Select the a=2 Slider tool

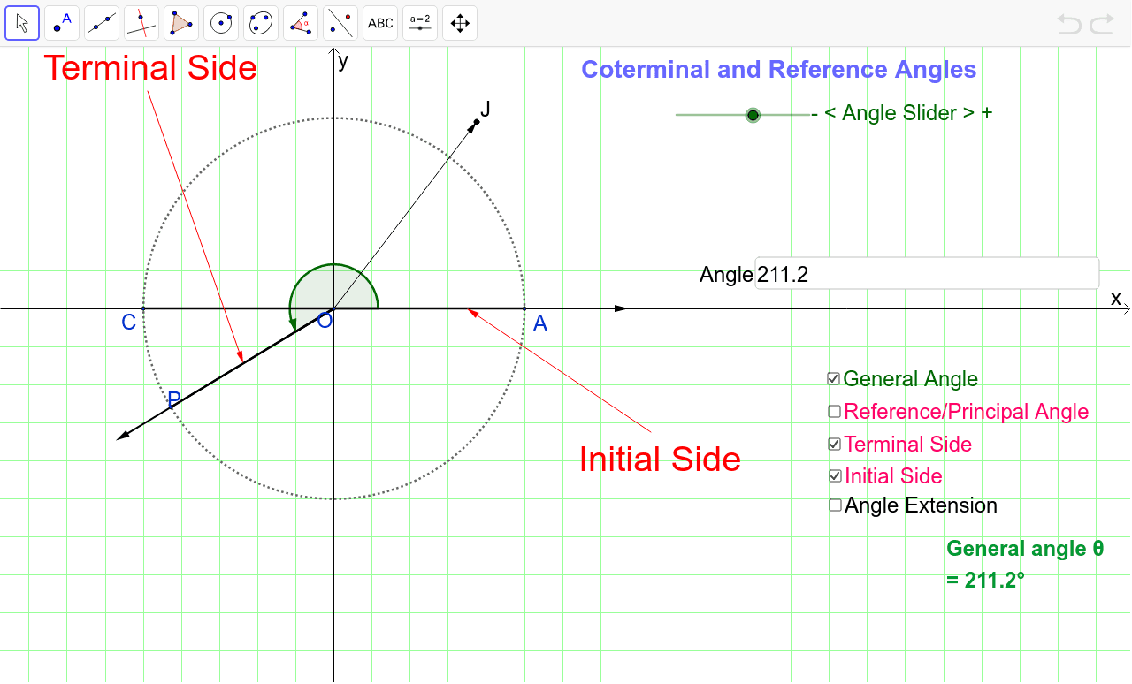(x=420, y=23)
